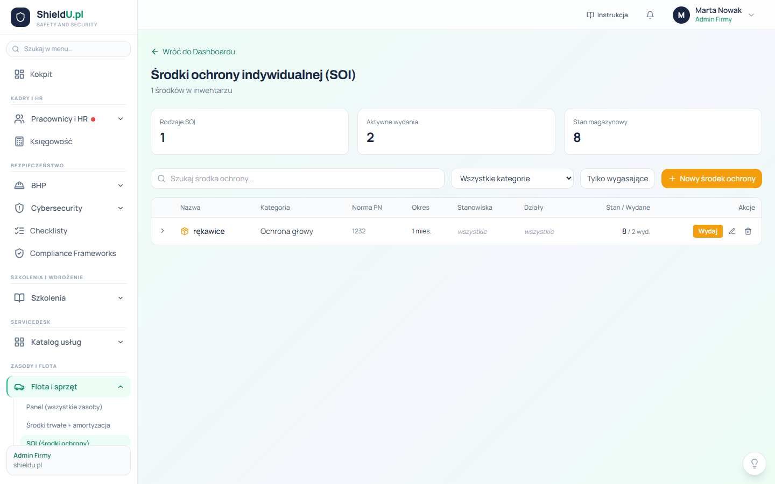
Task: Go back via Wróć do Dashboardu link
Action: click(x=193, y=52)
